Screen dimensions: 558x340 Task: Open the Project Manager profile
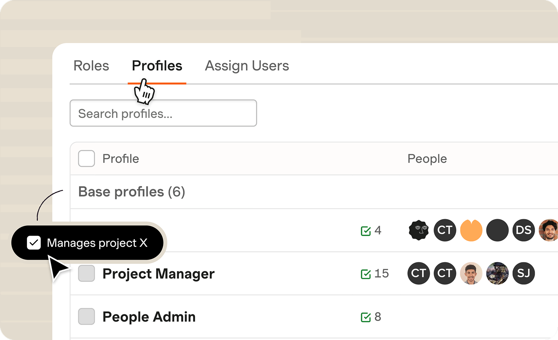pyautogui.click(x=159, y=274)
